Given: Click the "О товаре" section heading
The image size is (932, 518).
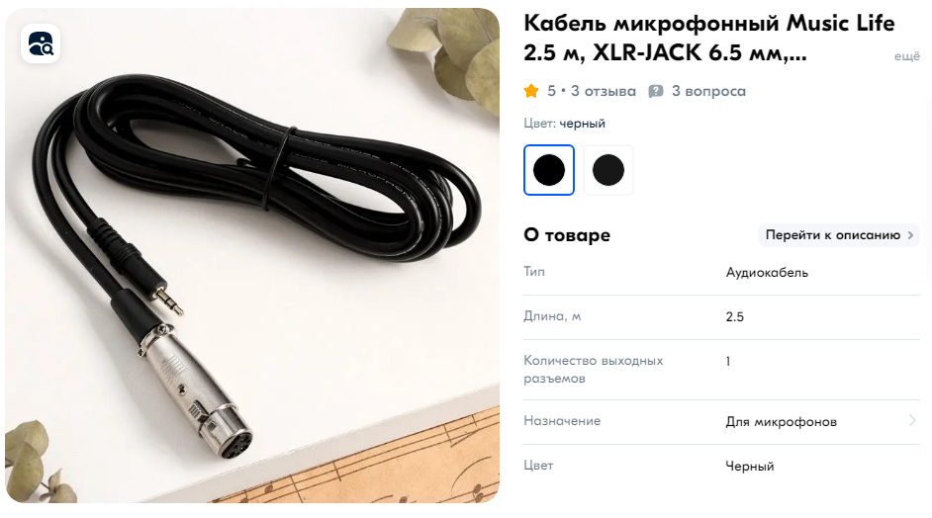Looking at the screenshot, I should [567, 235].
